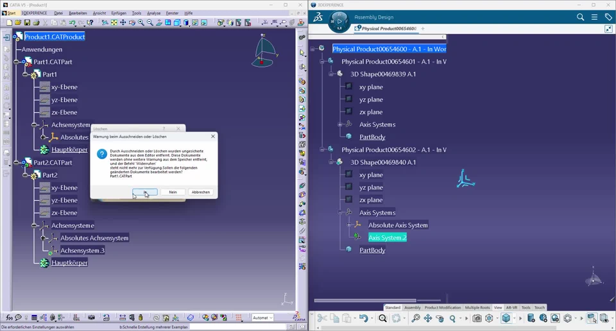Viewport: 616px width, 331px height.
Task: Close the Warnung beim Ausschneiden dialog
Action: [x=213, y=136]
